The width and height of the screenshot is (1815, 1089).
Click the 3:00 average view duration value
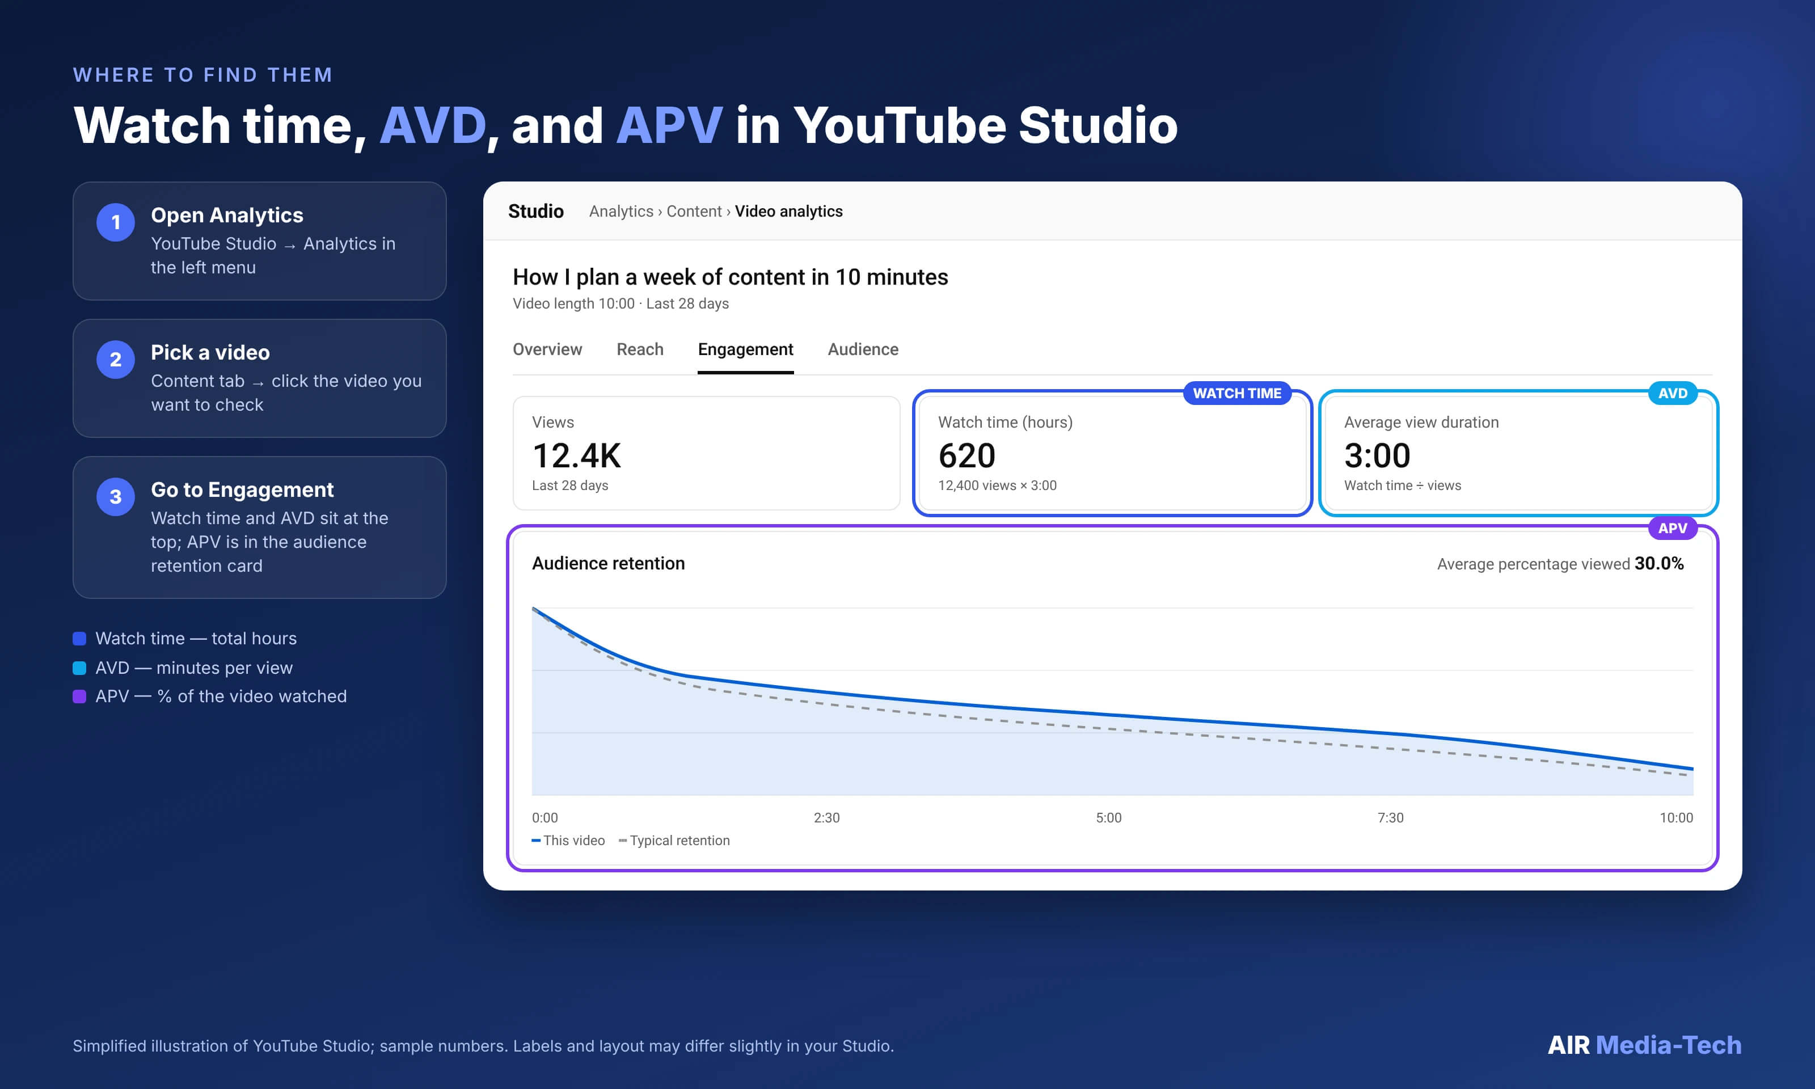(x=1377, y=455)
